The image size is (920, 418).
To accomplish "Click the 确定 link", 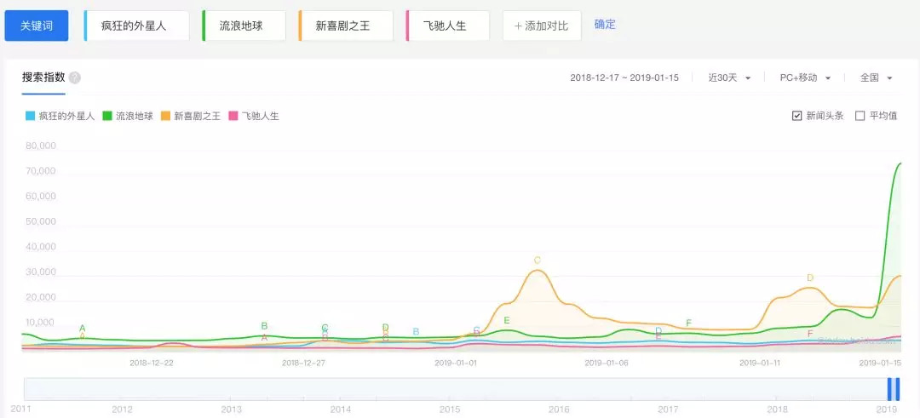I will [x=605, y=25].
